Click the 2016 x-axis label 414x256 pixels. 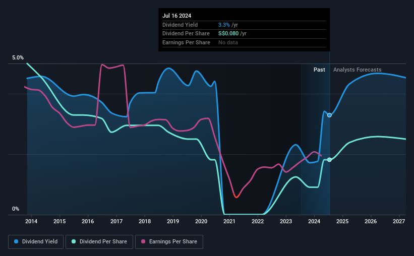88,221
